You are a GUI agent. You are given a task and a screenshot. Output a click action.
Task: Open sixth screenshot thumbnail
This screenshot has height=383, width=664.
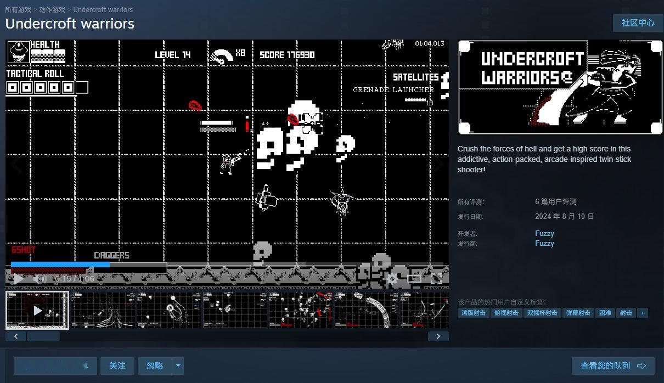click(366, 310)
